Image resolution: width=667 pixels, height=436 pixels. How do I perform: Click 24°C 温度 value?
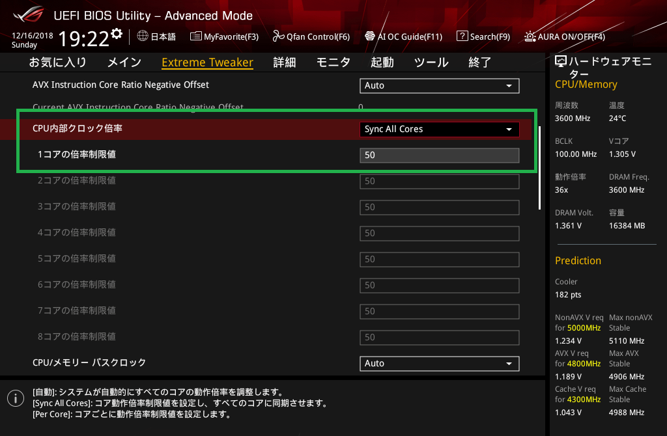pos(617,118)
